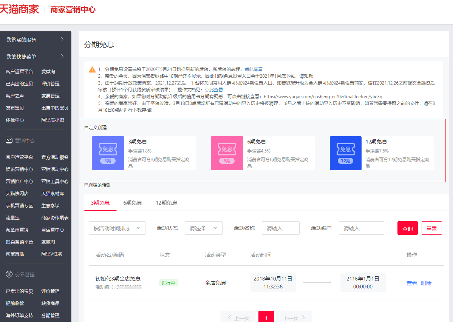The image size is (453, 322).
Task: Click the 2018年10月11日 start time cell
Action: 273,282
